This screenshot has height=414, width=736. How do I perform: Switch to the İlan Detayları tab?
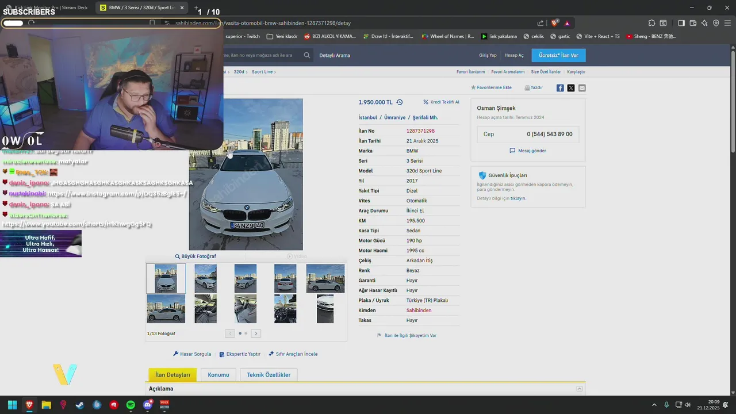172,375
